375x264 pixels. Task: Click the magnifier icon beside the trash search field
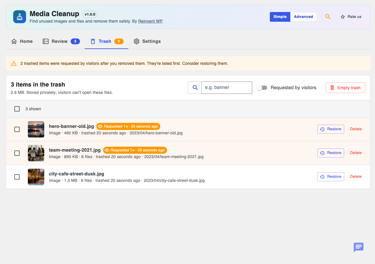click(x=195, y=88)
